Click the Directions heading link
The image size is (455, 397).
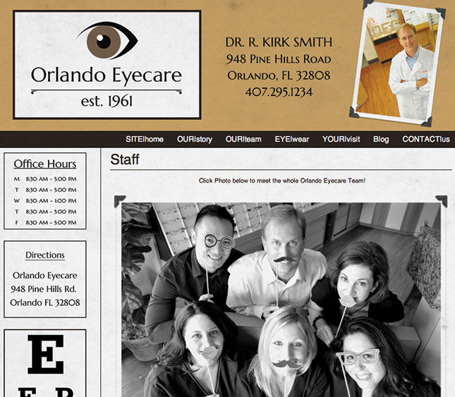pos(45,255)
